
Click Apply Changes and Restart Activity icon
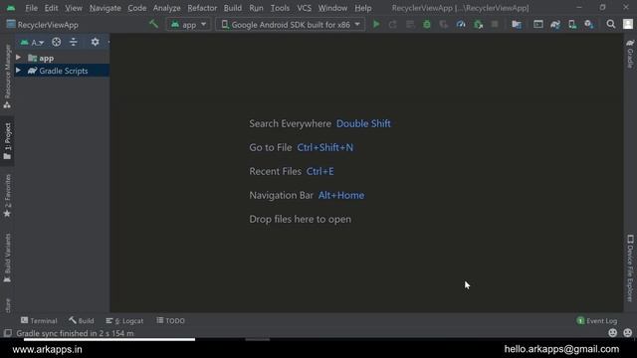coord(392,24)
